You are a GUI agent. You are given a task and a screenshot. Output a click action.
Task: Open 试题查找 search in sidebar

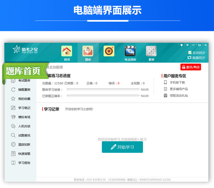click(24, 135)
